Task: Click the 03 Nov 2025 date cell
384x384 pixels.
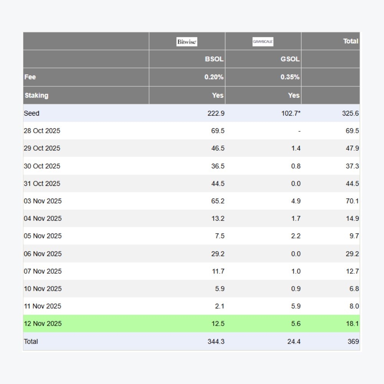Action: pyautogui.click(x=42, y=201)
